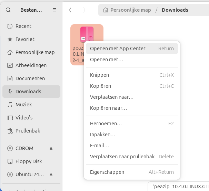Go back with the left arrow
The height and width of the screenshot is (191, 209).
point(70,10)
